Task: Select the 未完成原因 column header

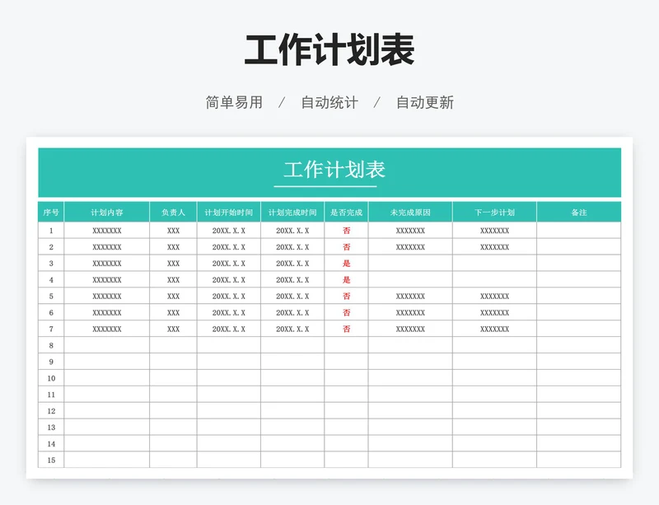Action: [410, 212]
